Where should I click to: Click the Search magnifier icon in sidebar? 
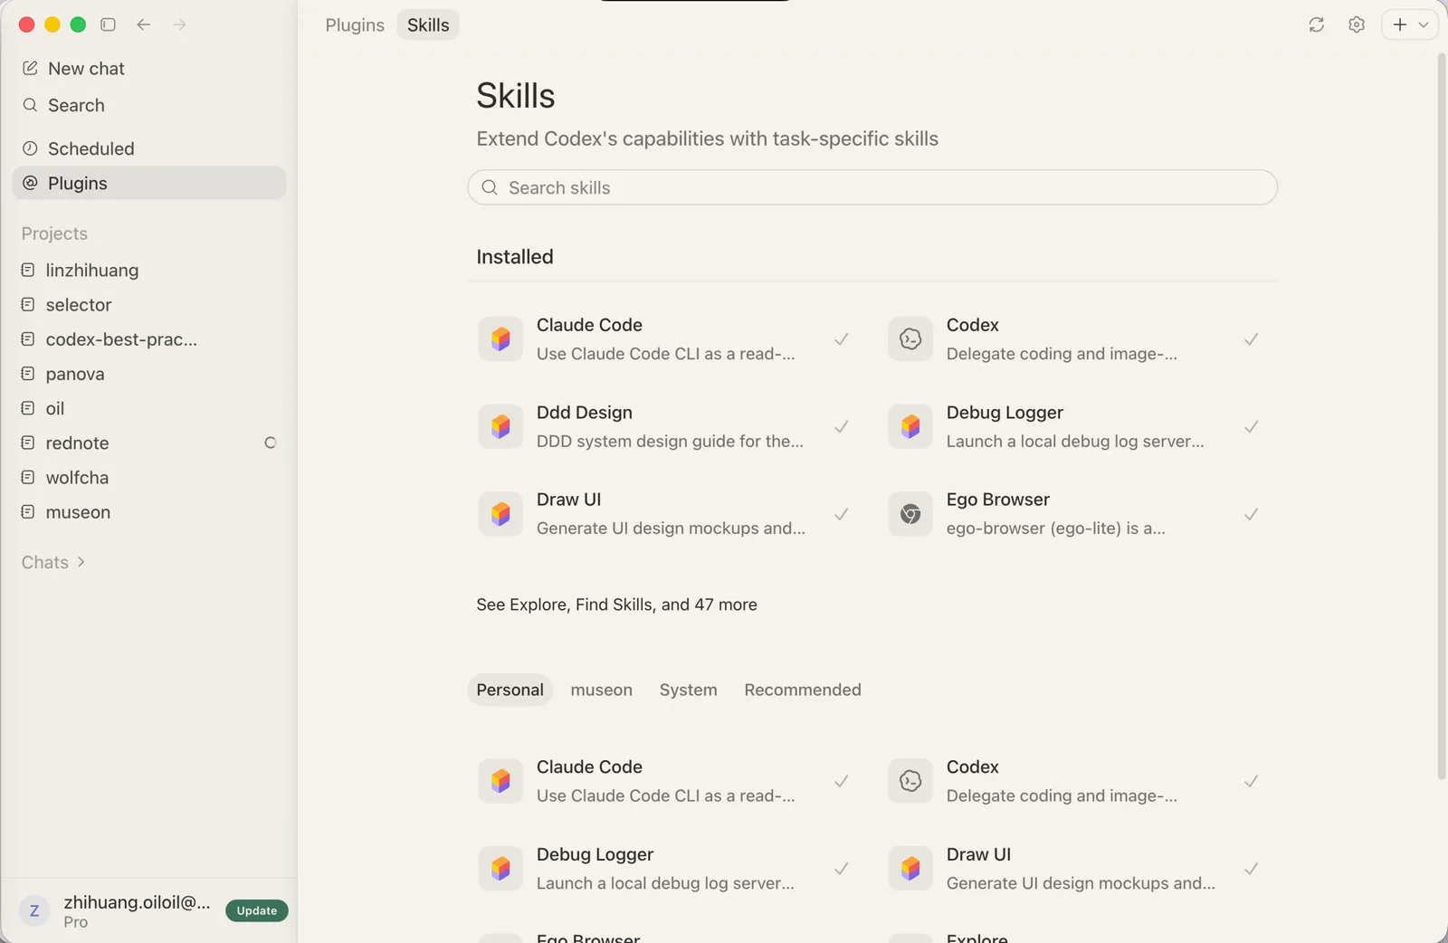click(x=30, y=105)
